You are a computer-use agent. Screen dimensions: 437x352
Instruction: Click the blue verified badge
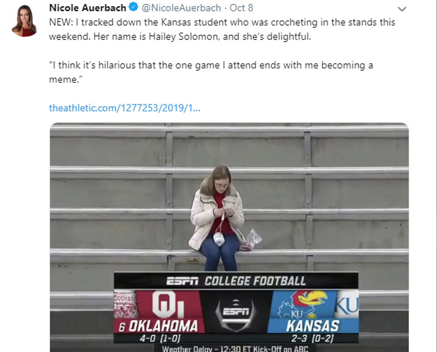coord(134,8)
